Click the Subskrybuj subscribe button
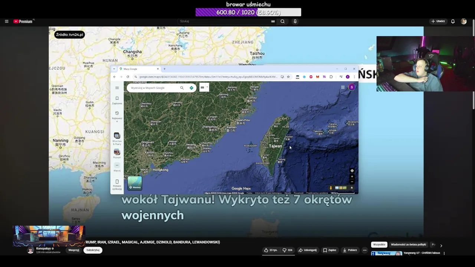 (93, 250)
